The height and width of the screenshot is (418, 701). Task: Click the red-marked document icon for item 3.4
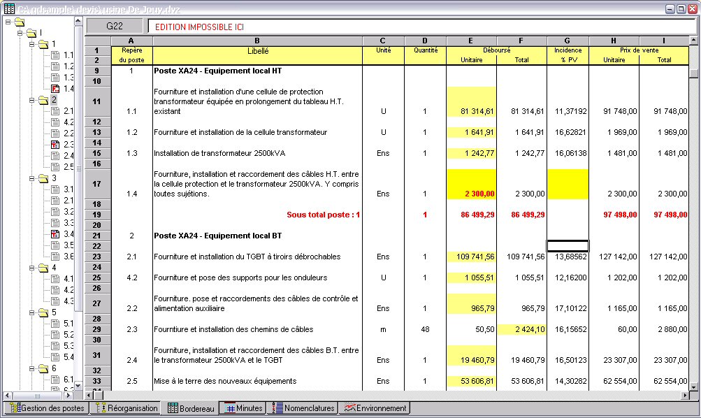click(55, 234)
